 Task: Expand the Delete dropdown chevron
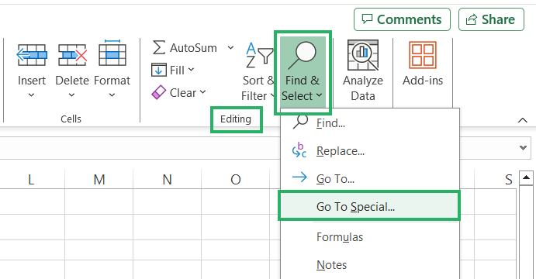[72, 95]
